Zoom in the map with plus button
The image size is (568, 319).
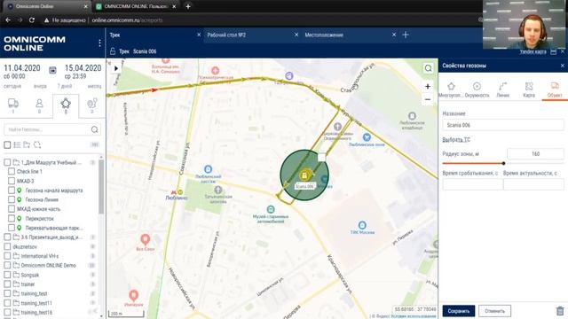tap(428, 87)
